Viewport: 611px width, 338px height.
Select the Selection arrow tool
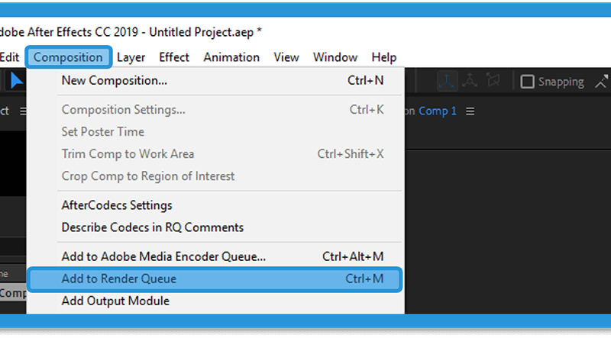click(x=17, y=81)
